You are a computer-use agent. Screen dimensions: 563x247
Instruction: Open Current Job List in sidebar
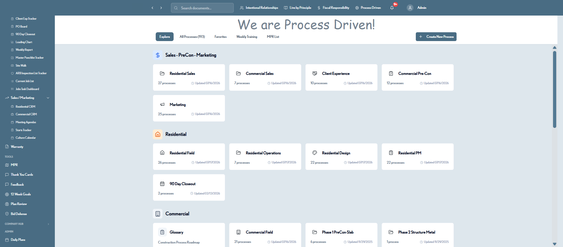click(25, 81)
